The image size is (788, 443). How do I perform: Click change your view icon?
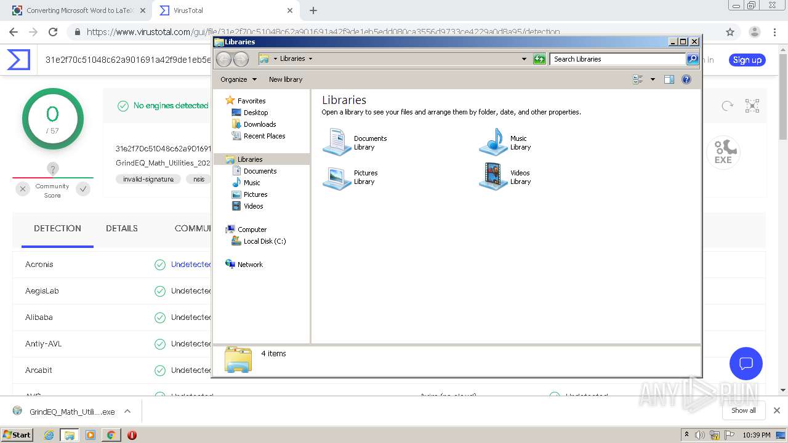[638, 79]
